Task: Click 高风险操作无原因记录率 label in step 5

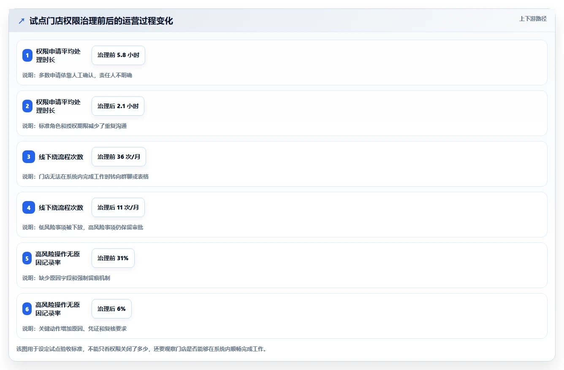Action: pyautogui.click(x=58, y=258)
